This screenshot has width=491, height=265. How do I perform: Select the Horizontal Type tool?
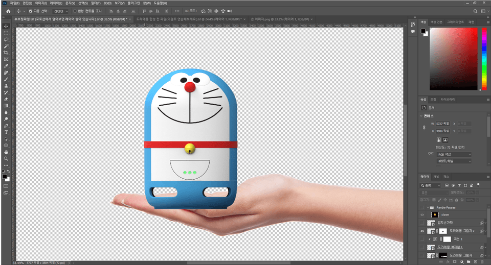(6, 132)
